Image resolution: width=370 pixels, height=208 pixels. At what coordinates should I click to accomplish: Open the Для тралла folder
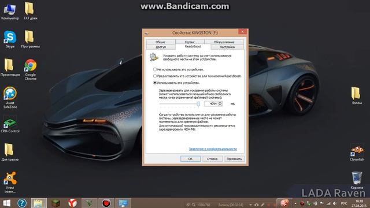(x=10, y=153)
